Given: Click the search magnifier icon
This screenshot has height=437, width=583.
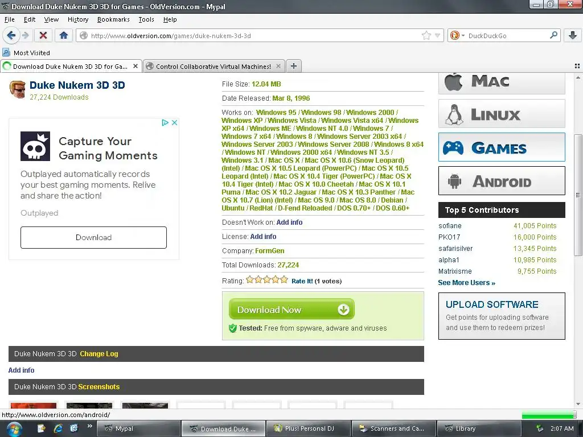Looking at the screenshot, I should pyautogui.click(x=553, y=35).
